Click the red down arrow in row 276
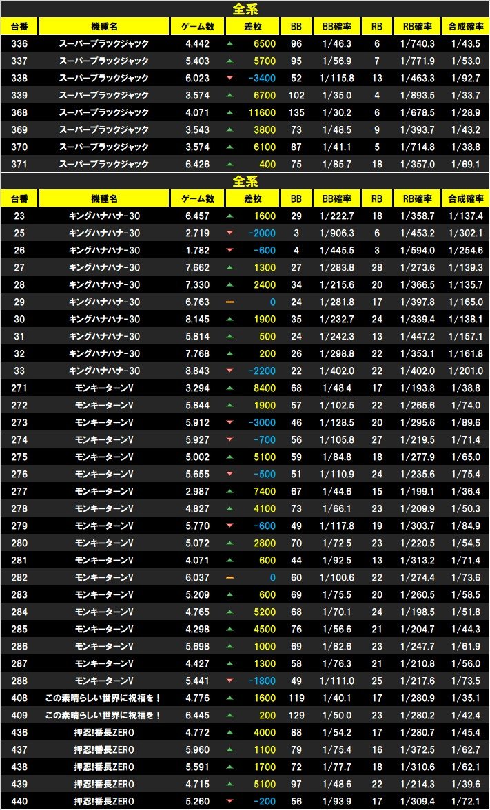Screen dimensions: 490x810 (x=230, y=474)
